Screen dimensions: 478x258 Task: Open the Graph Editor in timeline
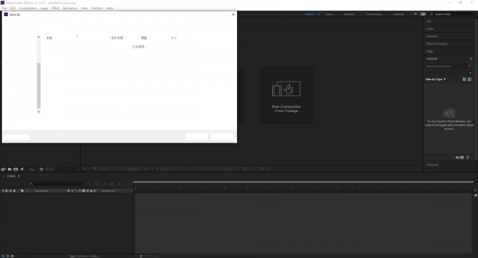click(x=127, y=184)
